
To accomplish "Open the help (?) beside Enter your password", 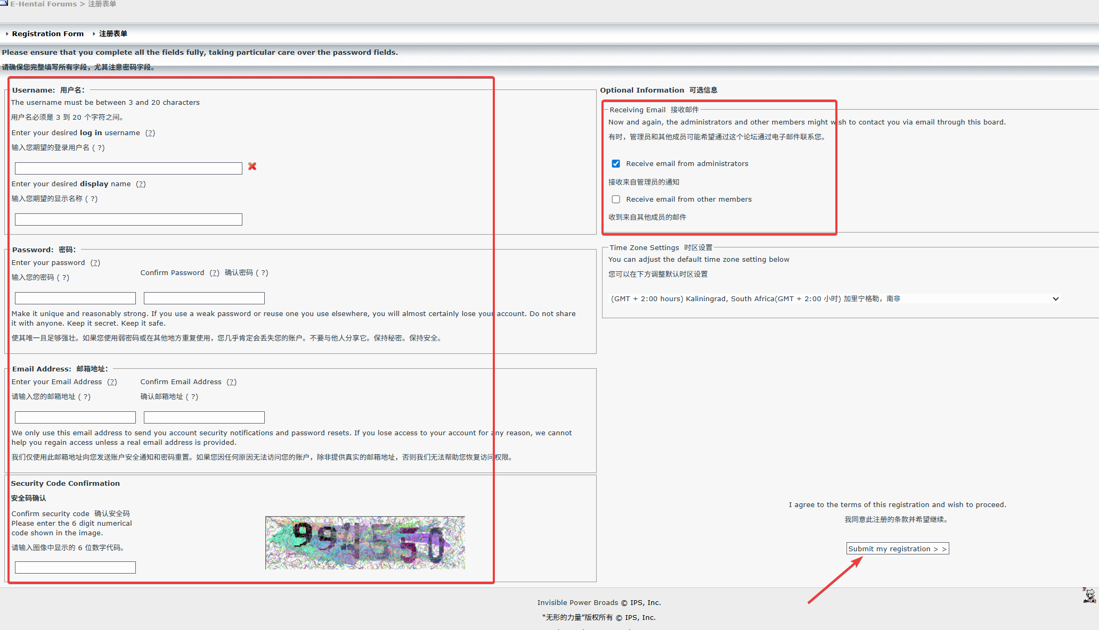I will pyautogui.click(x=95, y=263).
